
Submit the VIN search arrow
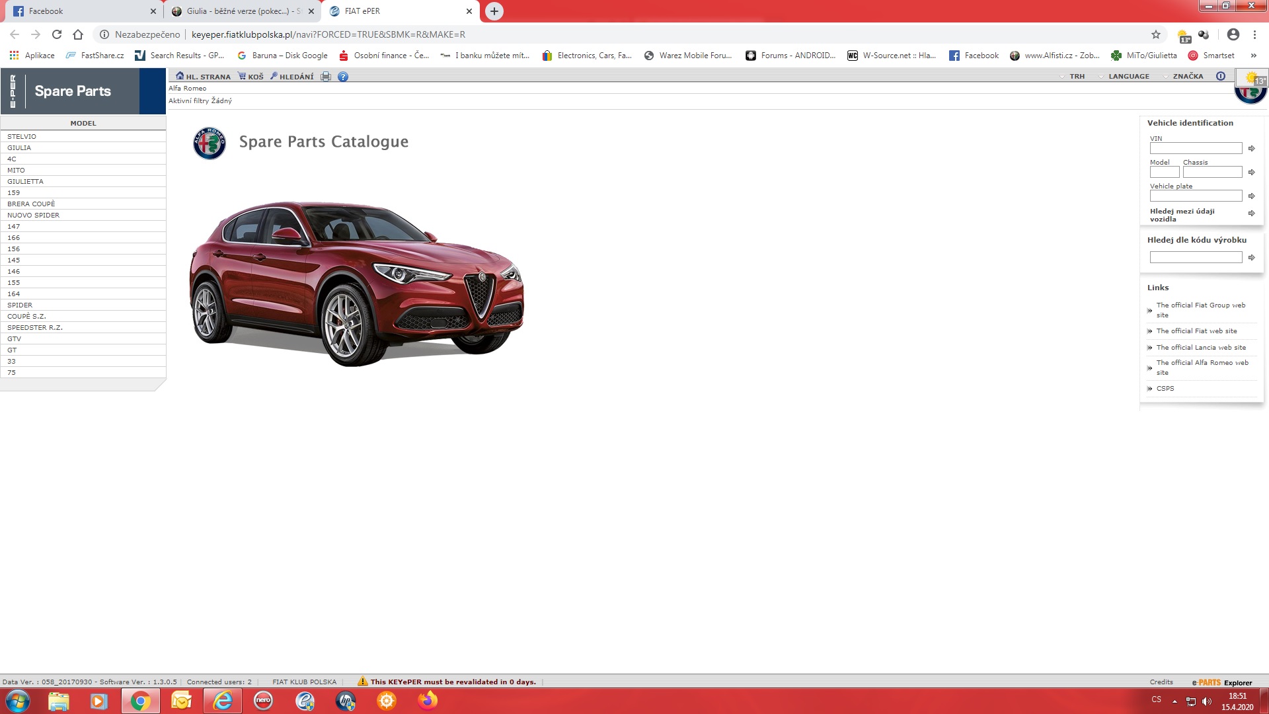pyautogui.click(x=1251, y=149)
